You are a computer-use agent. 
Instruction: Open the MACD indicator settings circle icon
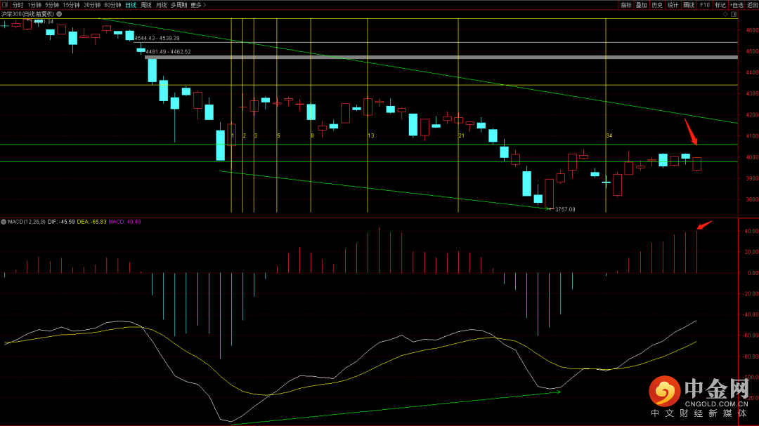click(x=4, y=222)
